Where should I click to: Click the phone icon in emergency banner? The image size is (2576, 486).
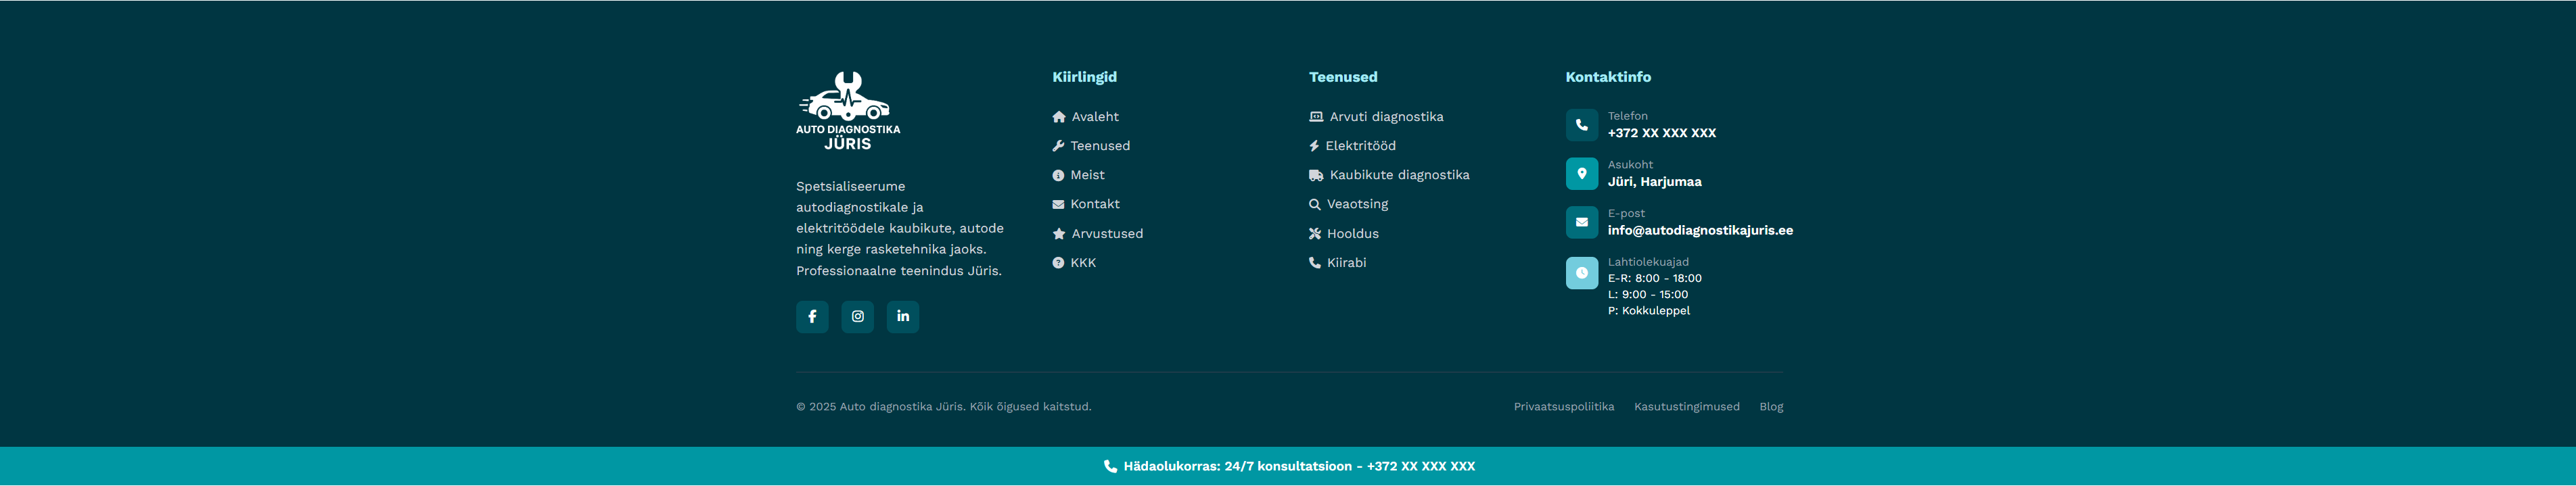(1110, 466)
